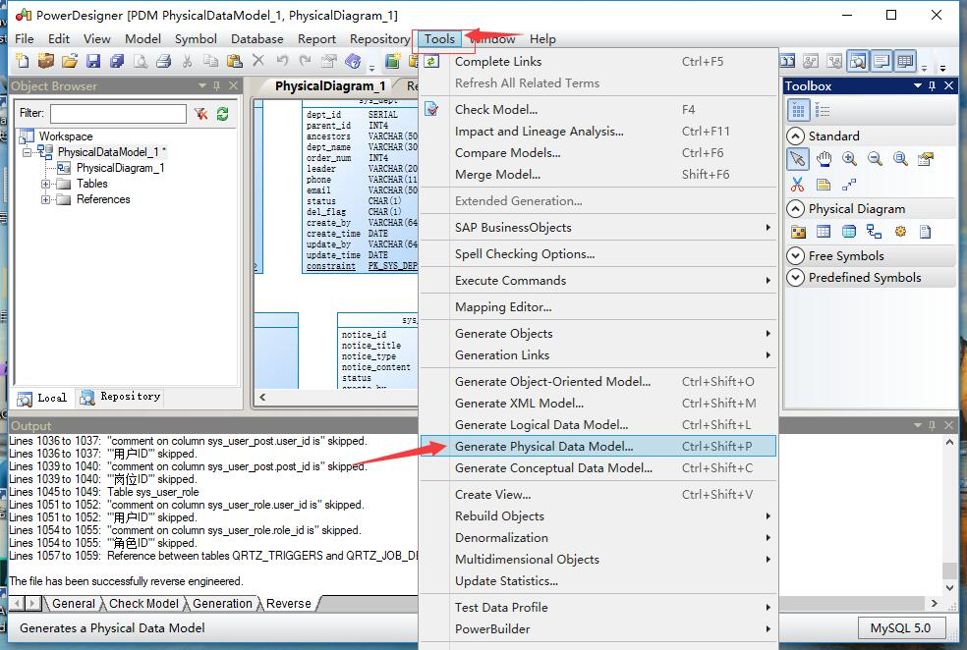This screenshot has width=967, height=650.
Task: Click the diagram horizontal scroll left arrow
Action: pyautogui.click(x=262, y=397)
